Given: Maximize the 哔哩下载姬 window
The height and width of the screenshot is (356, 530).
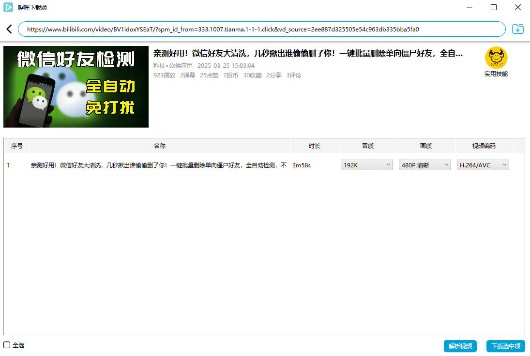Looking at the screenshot, I should pyautogui.click(x=494, y=7).
